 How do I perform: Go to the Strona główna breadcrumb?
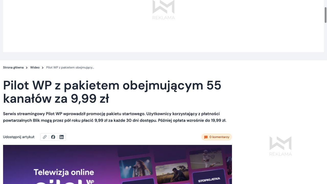(x=13, y=67)
